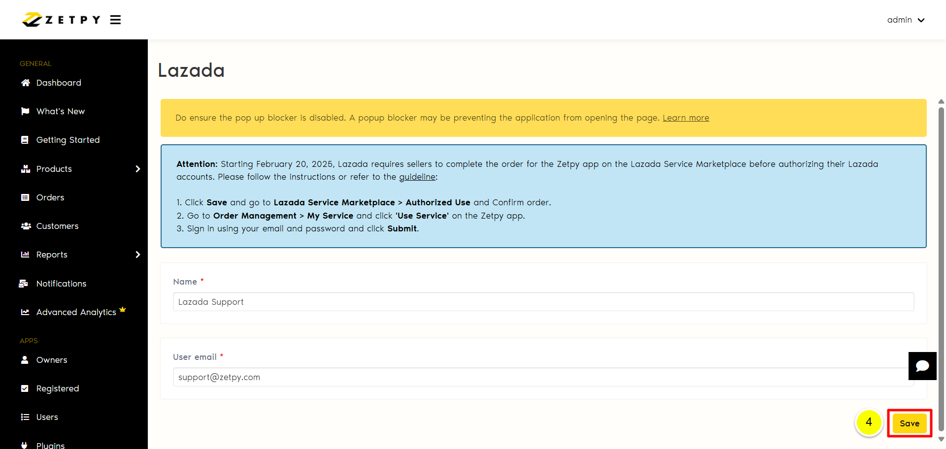Image resolution: width=946 pixels, height=449 pixels.
Task: Open Dashboard from the sidebar
Action: [59, 83]
